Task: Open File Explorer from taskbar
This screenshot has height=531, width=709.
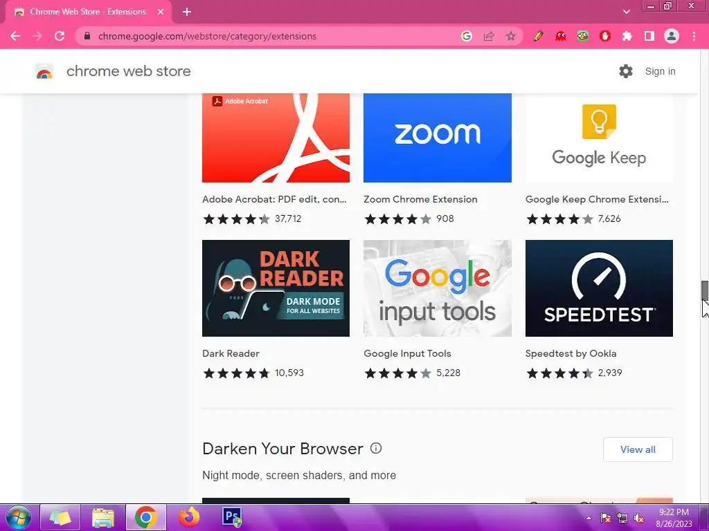Action: 103,517
